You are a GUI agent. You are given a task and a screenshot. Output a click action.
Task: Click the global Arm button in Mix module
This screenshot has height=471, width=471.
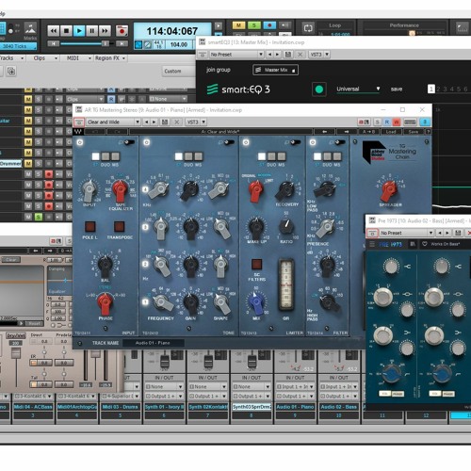[269, 25]
